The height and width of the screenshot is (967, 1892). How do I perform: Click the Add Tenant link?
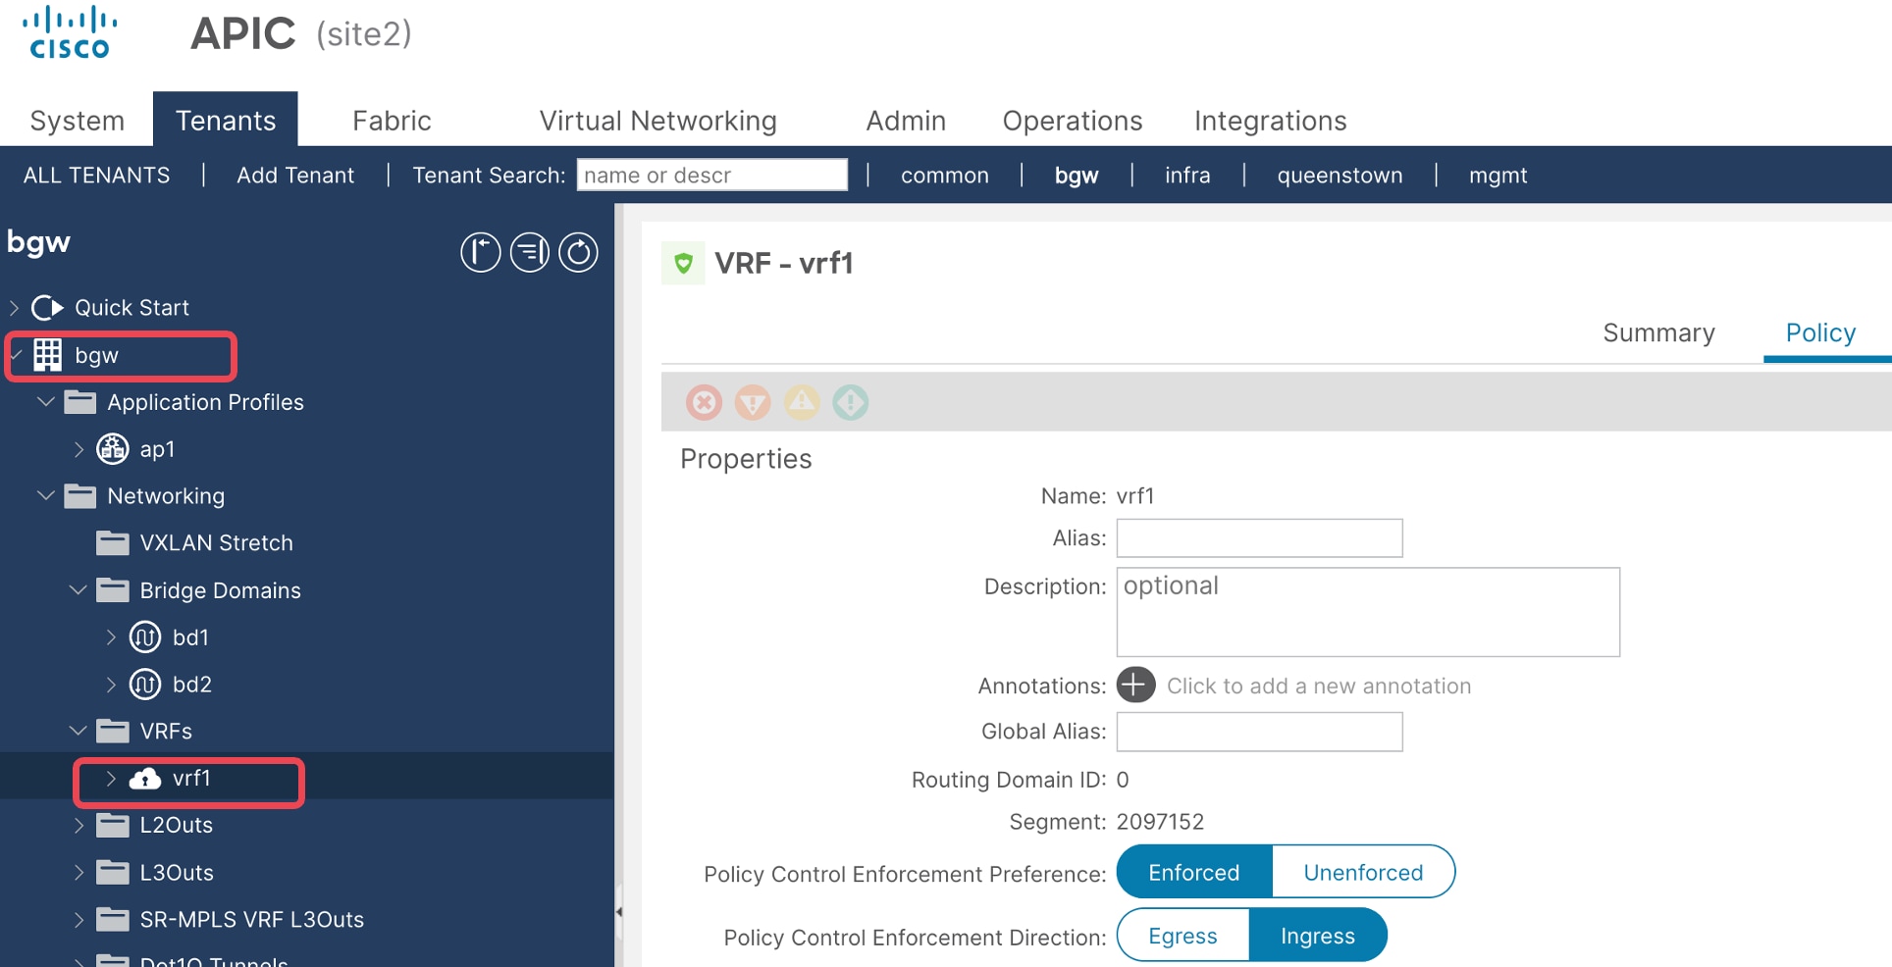pos(295,176)
